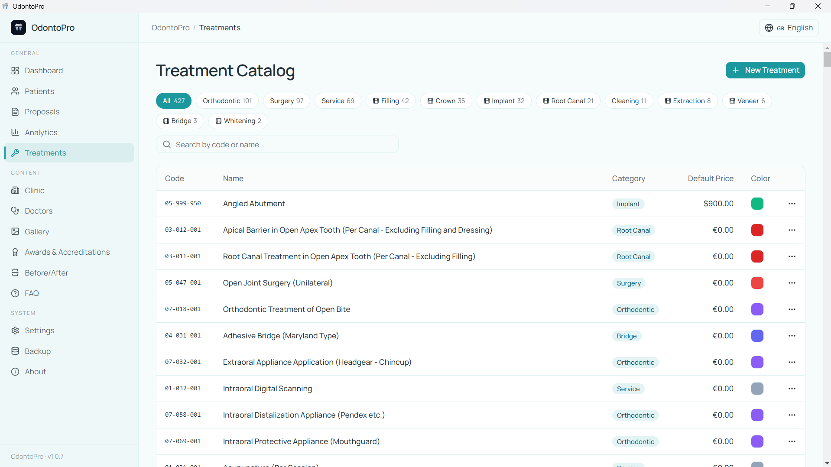This screenshot has height=467, width=831.
Task: Select code 05-047-001 in the table
Action: coord(183,283)
